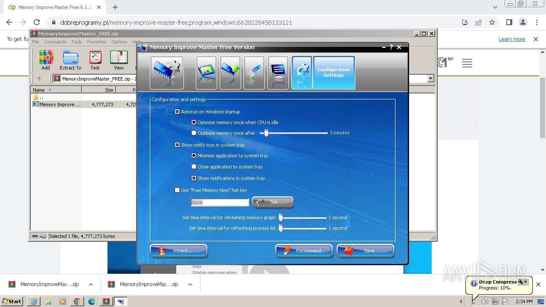Open the website hamburger menu
The width and height of the screenshot is (546, 307).
click(x=467, y=64)
